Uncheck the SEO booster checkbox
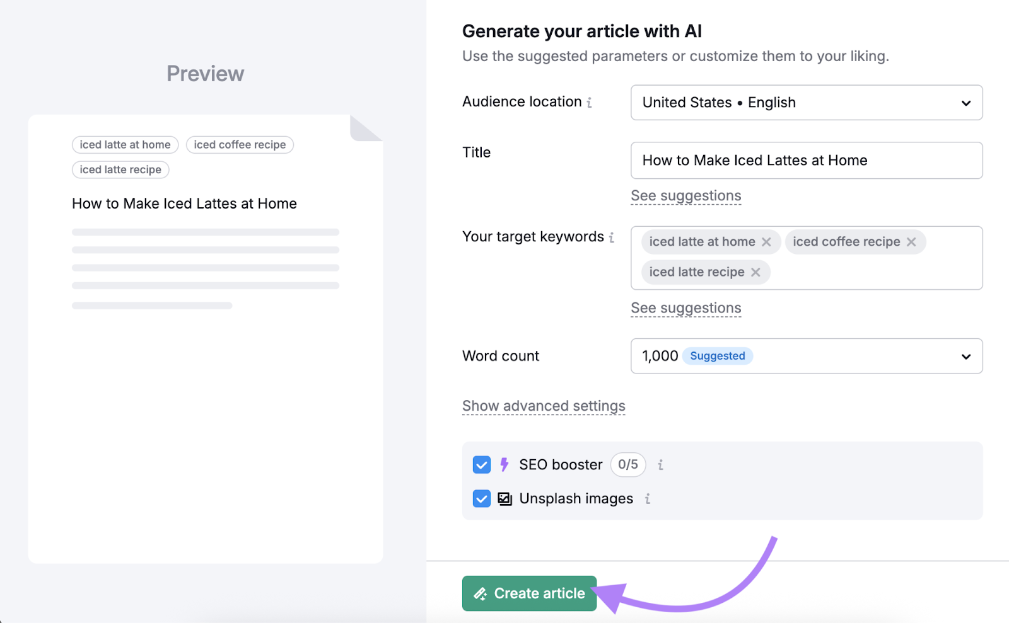Viewport: 1009px width, 623px height. 481,464
